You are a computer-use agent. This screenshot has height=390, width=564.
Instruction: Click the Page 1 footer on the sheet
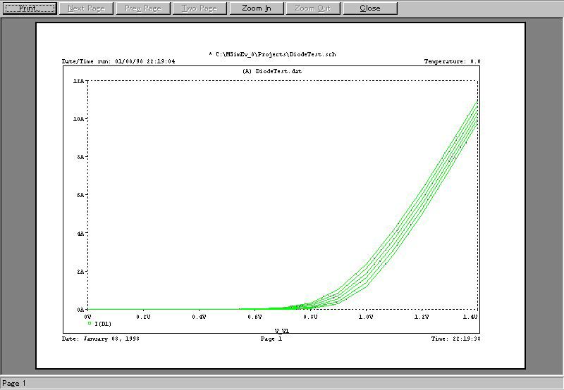[x=271, y=339]
